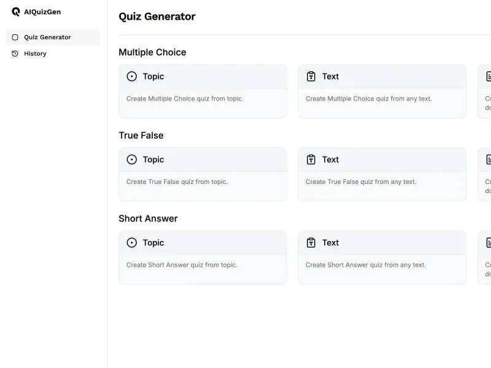
Task: Open Create Multiple Choice quiz from any text
Action: 382,91
